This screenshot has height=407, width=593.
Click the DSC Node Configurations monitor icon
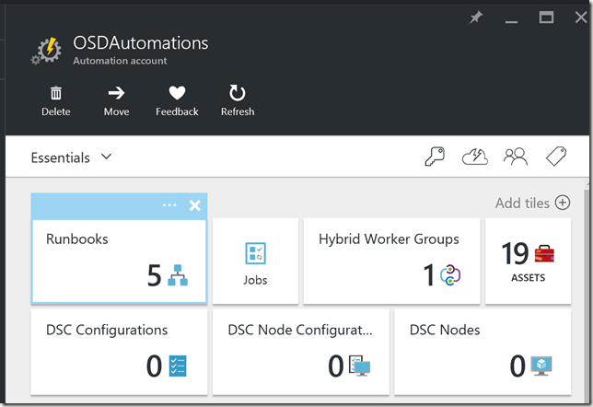(x=359, y=366)
